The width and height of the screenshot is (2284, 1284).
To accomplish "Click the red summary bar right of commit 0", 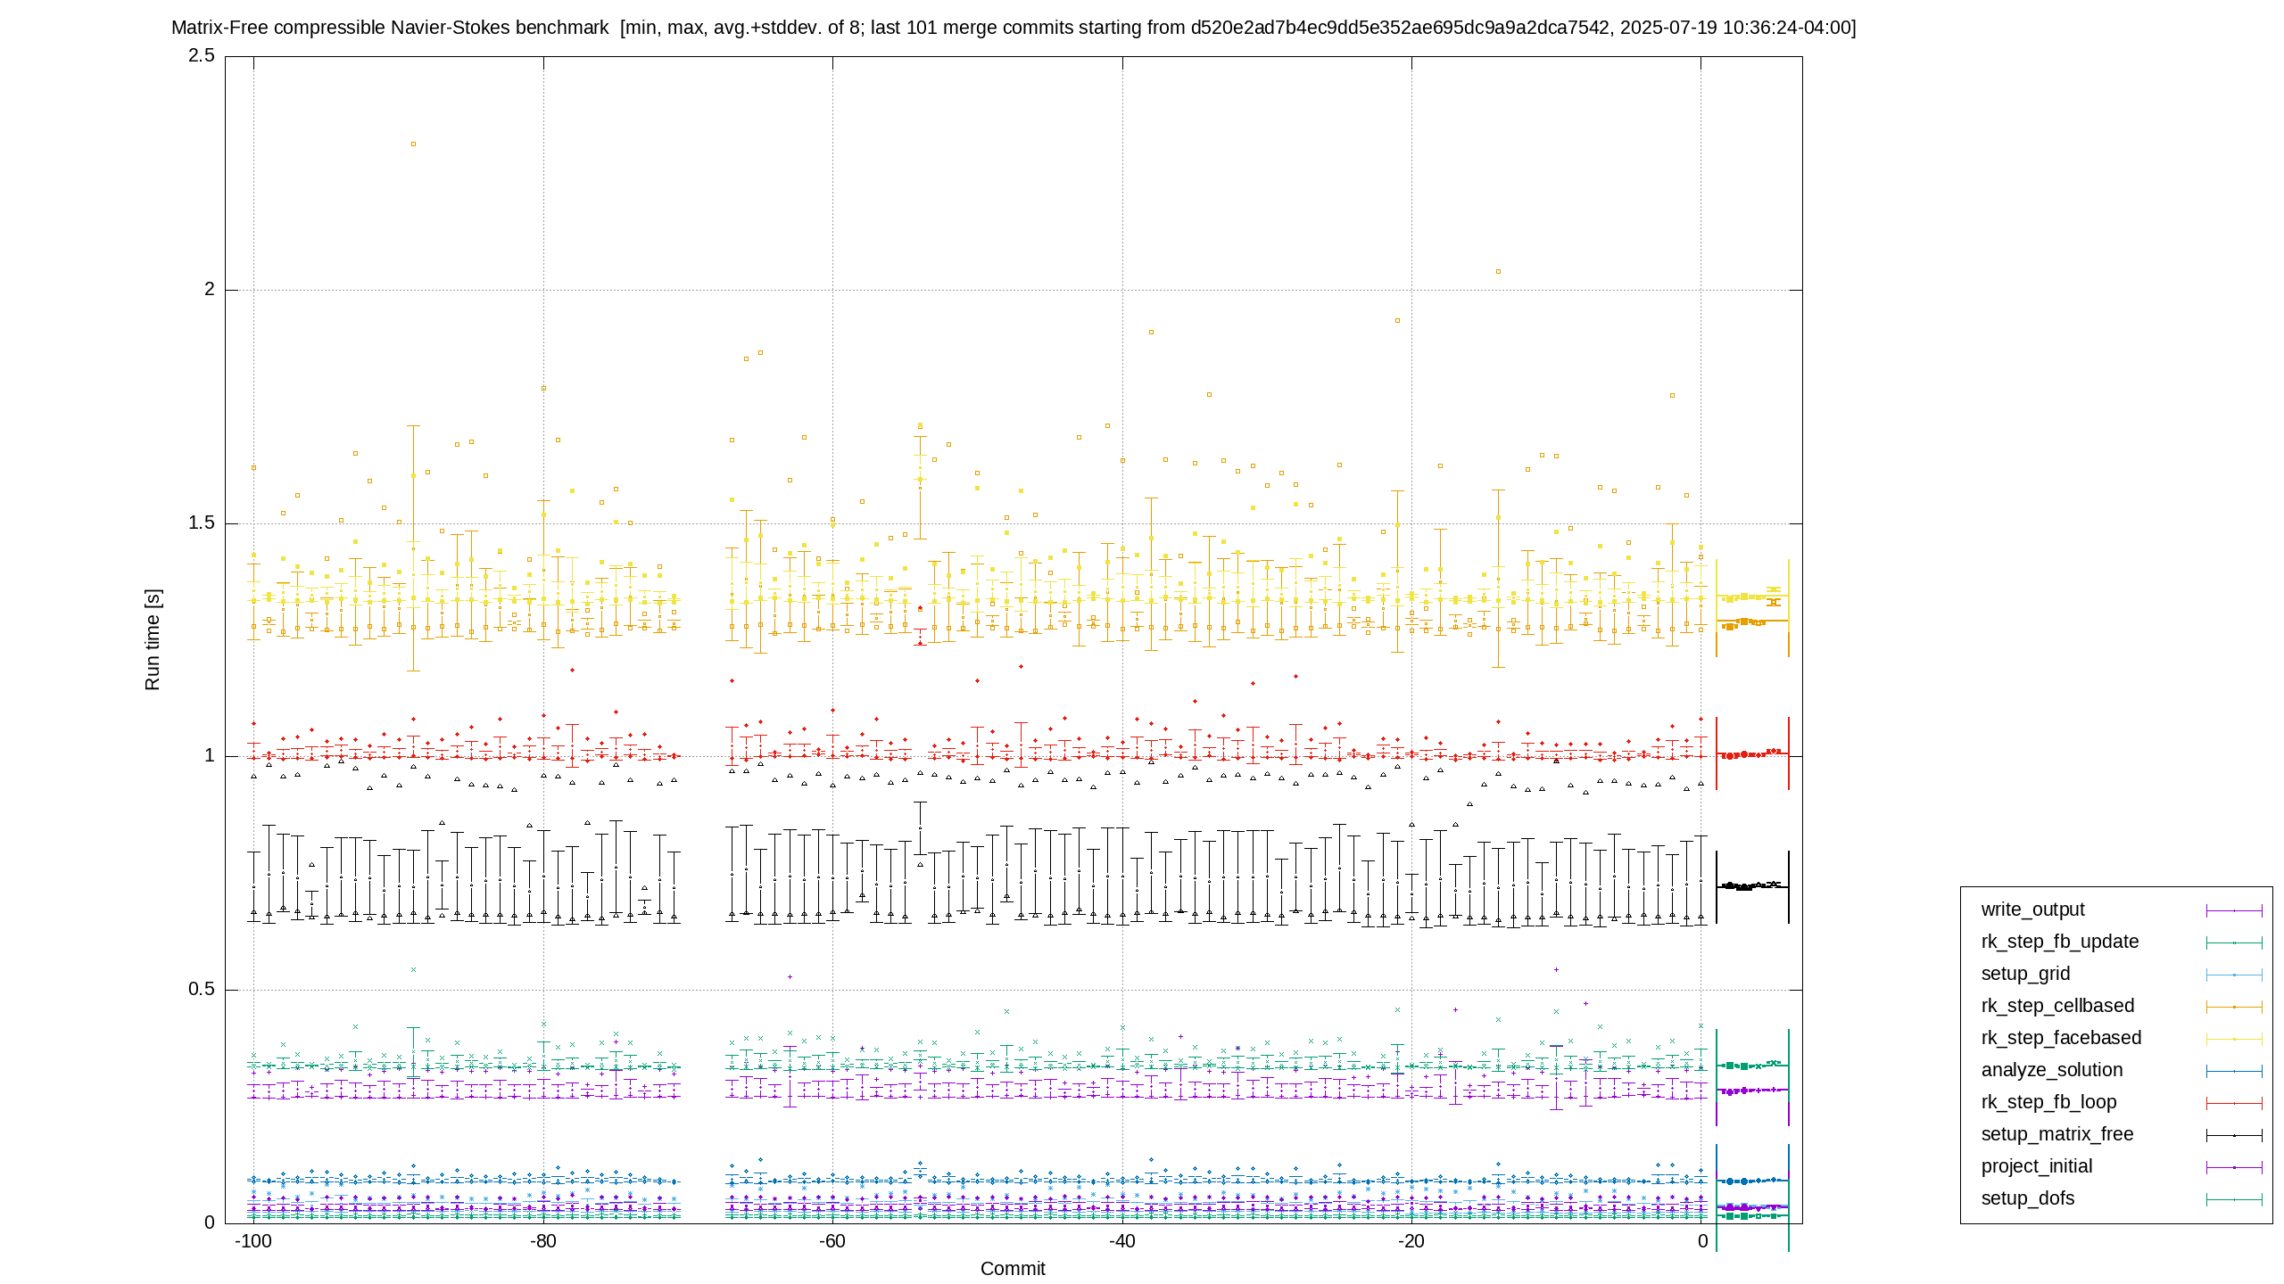I will [1752, 754].
